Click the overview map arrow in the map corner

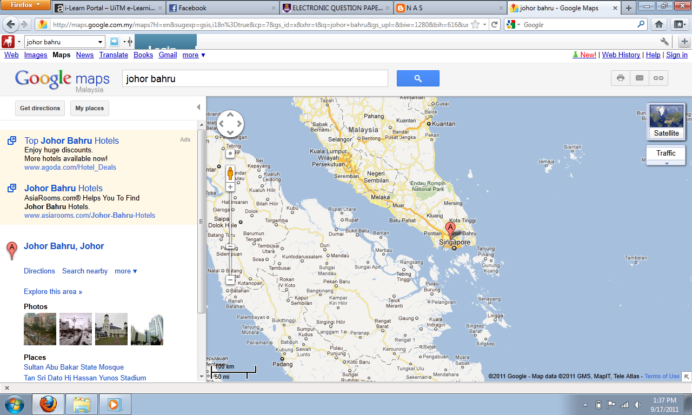pos(687,377)
